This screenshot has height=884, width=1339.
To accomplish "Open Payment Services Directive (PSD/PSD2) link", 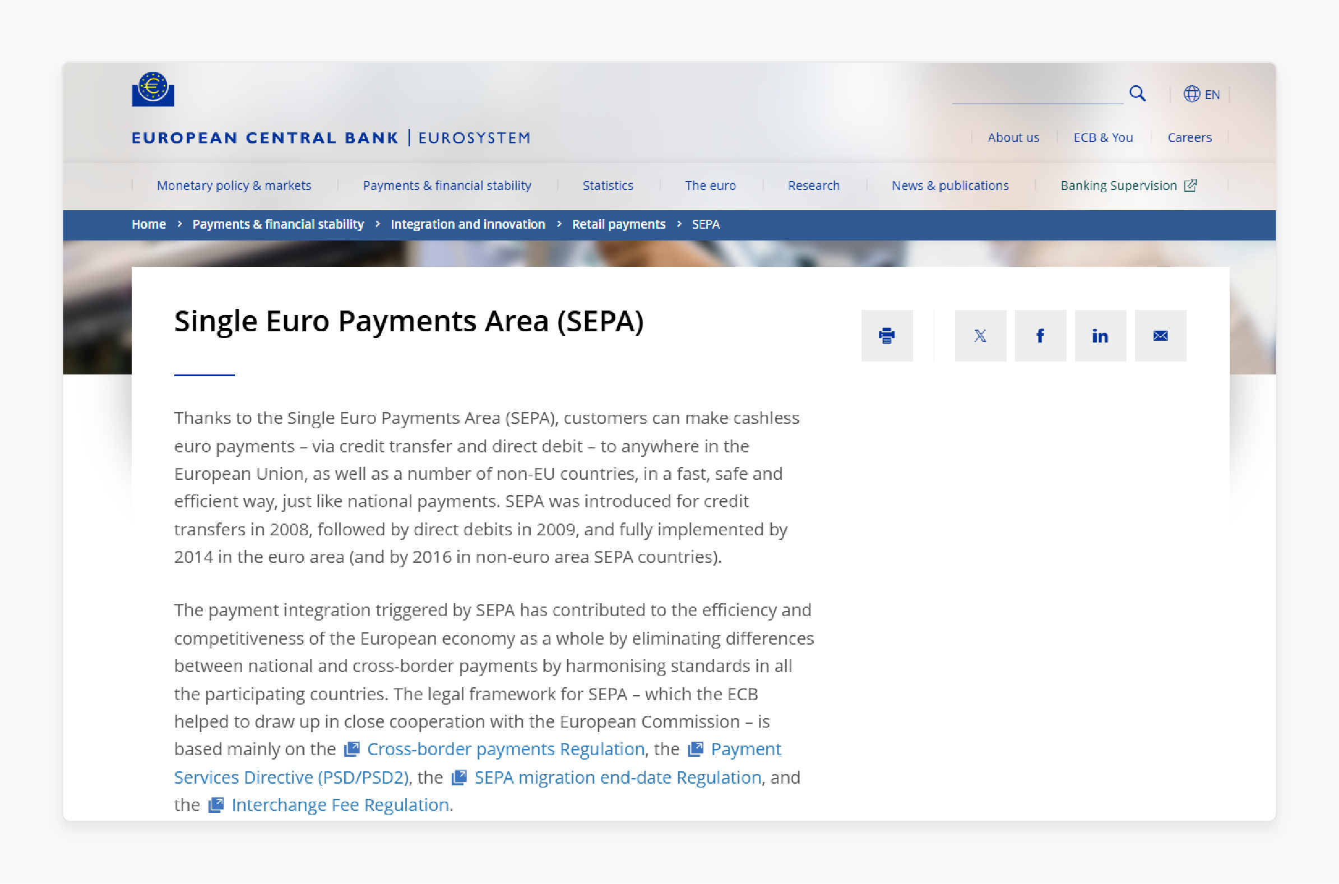I will (x=291, y=777).
